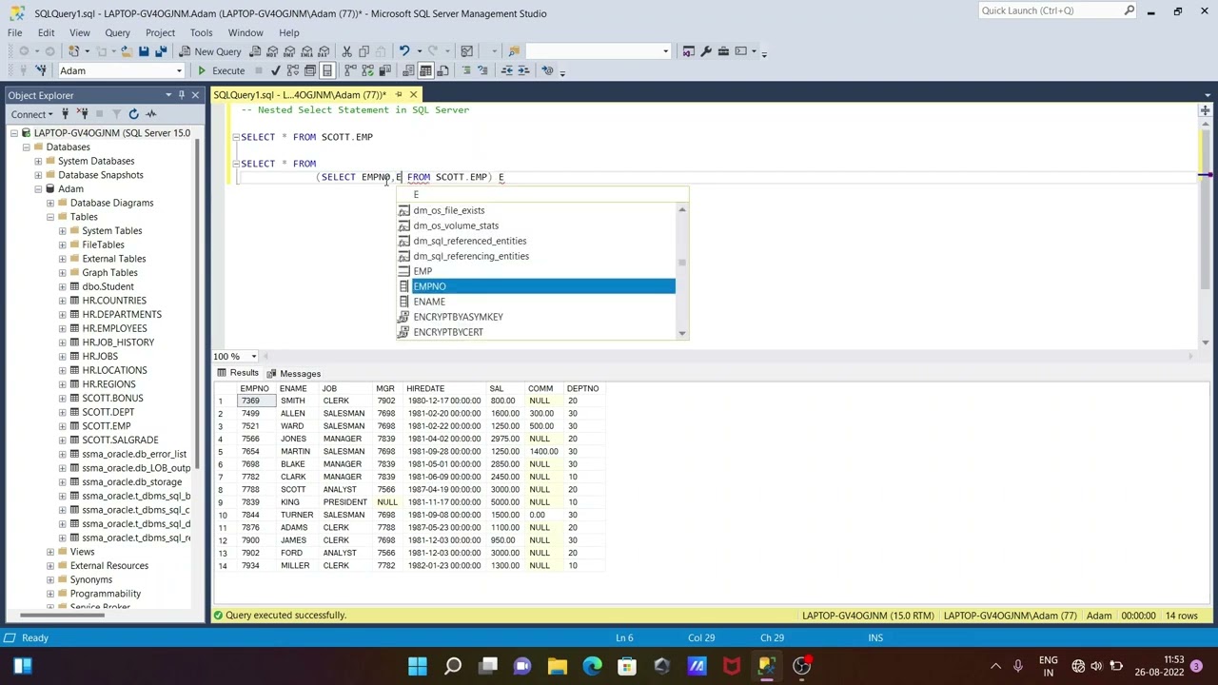This screenshot has height=685, width=1218.
Task: Collapse the second SELECT statement outline
Action: (x=236, y=164)
